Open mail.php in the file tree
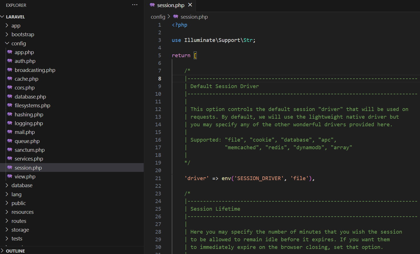Image resolution: width=420 pixels, height=254 pixels. click(x=25, y=132)
